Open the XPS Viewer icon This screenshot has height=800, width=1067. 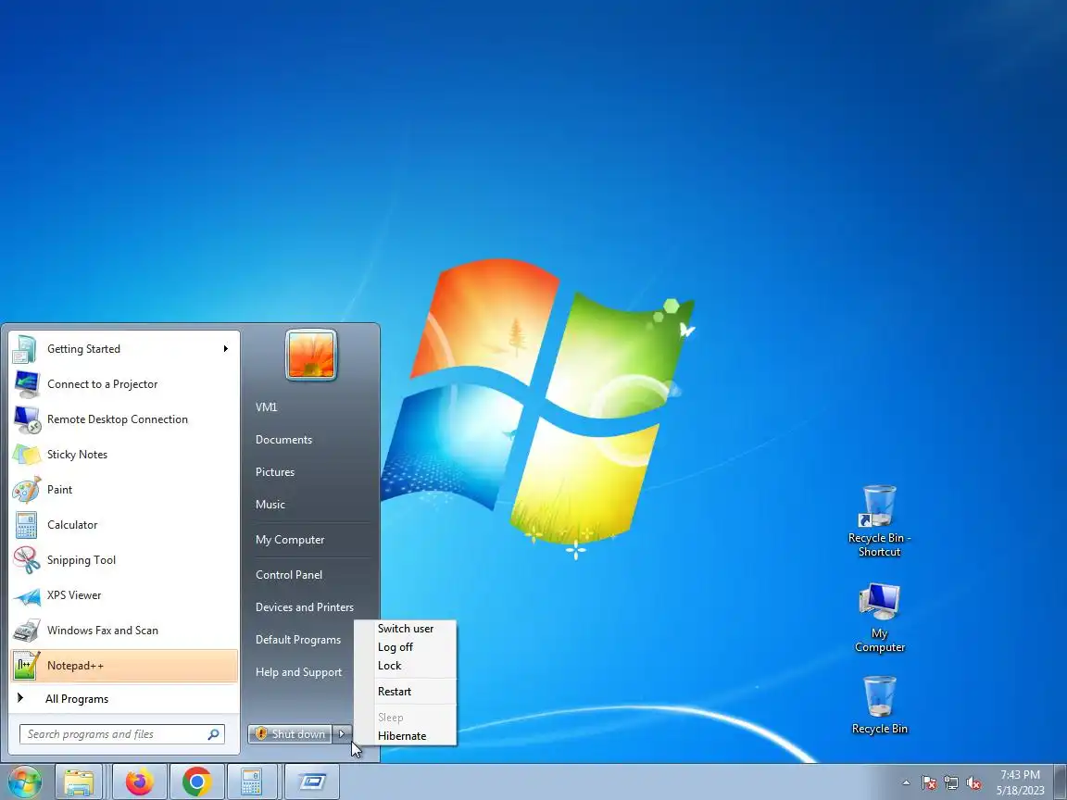pyautogui.click(x=26, y=596)
